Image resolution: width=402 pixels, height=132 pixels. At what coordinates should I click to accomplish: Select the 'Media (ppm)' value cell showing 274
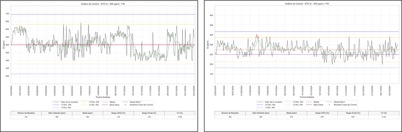click(292, 117)
